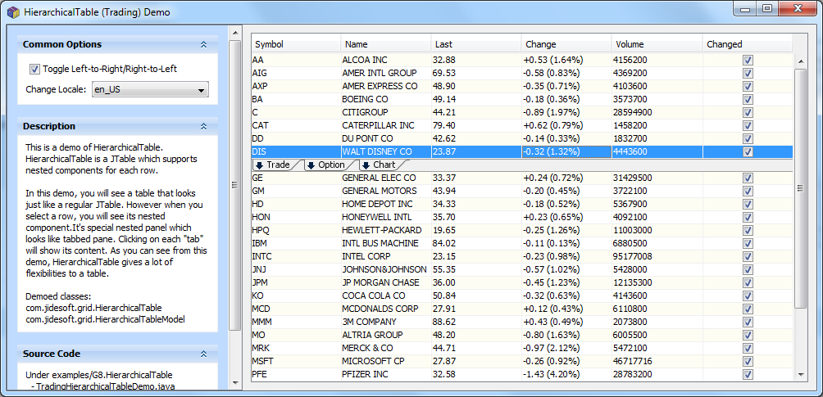Viewport: 823px width, 397px height.
Task: Click the change +0.62 (0.79%) cell
Action: [x=566, y=126]
